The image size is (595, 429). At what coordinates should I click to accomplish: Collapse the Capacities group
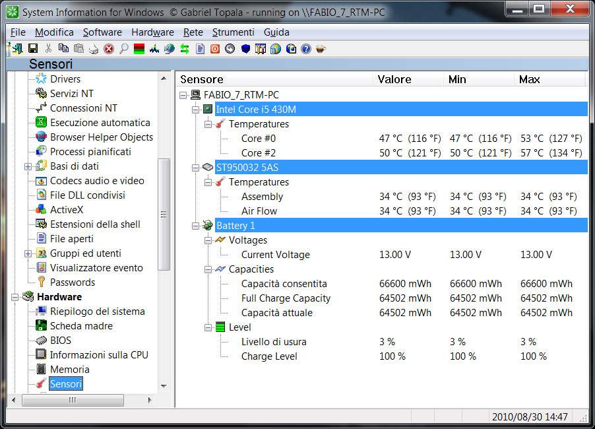pyautogui.click(x=208, y=269)
